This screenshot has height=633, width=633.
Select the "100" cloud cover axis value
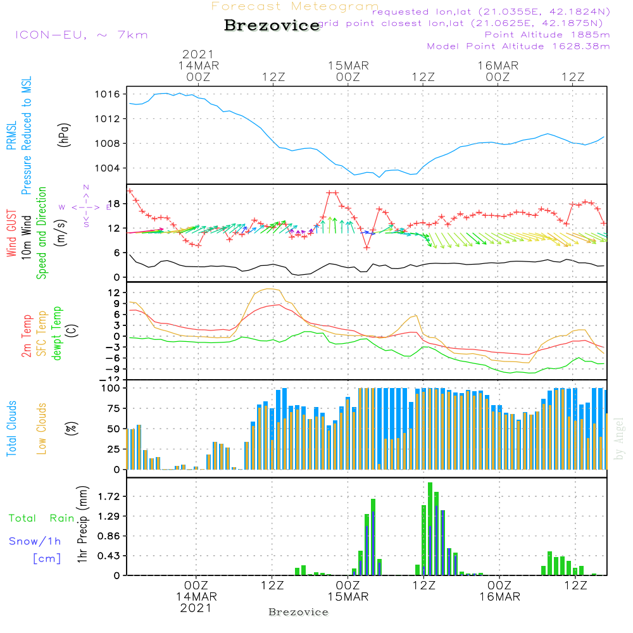111,389
